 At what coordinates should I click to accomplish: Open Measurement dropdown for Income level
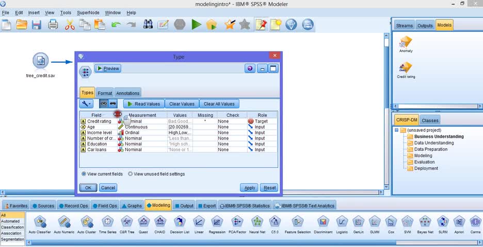[142, 133]
